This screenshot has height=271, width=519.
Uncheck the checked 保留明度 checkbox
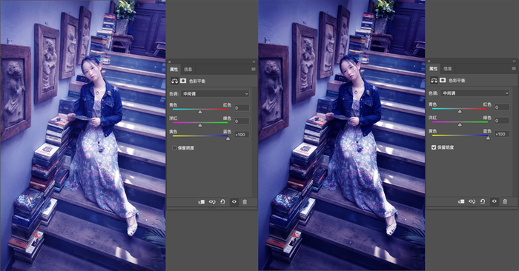tap(434, 147)
